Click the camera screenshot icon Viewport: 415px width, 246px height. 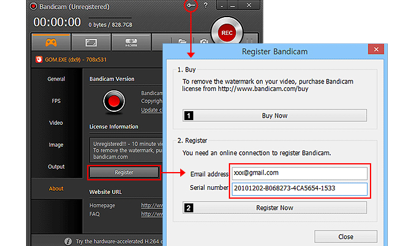204,41
